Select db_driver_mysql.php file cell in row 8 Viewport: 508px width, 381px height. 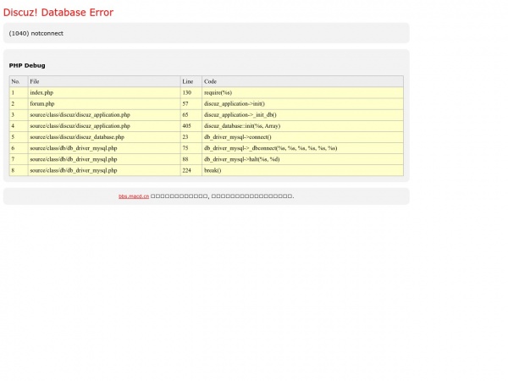pyautogui.click(x=104, y=170)
